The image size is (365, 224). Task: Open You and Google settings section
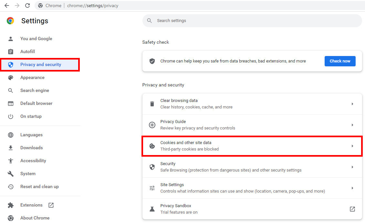tap(36, 39)
